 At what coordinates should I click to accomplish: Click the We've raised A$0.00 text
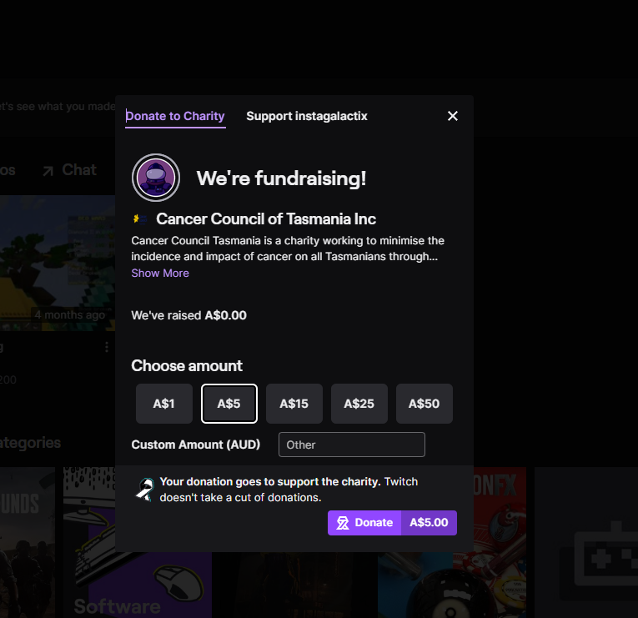click(x=188, y=315)
